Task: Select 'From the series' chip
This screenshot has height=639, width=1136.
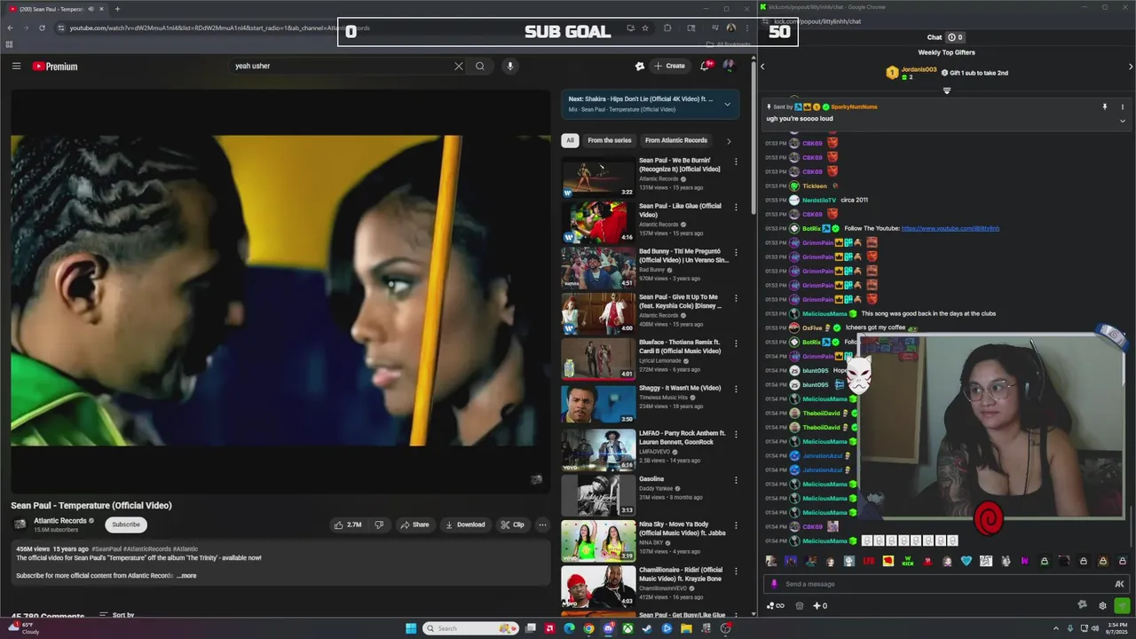Action: (x=610, y=140)
